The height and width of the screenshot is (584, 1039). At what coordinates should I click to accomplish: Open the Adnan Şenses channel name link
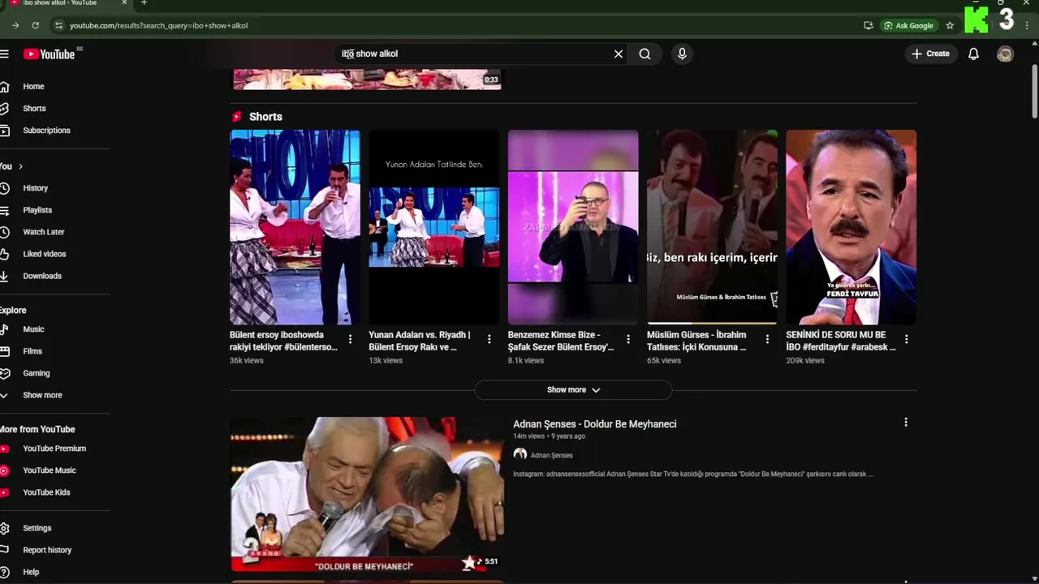tap(551, 456)
